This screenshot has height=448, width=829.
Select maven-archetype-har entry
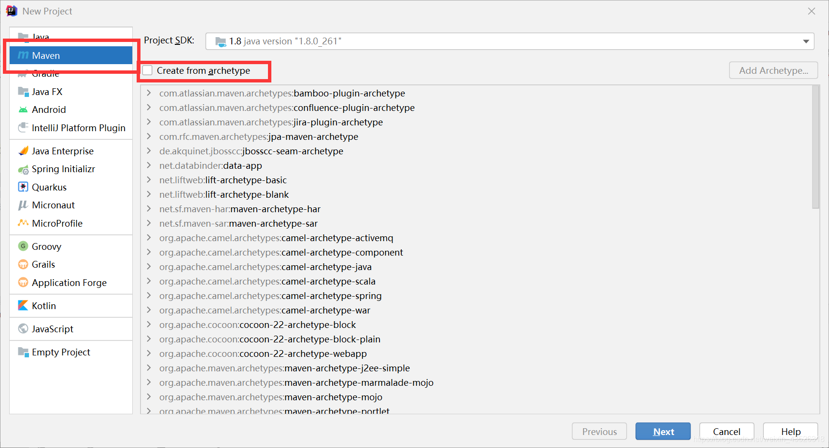(240, 209)
